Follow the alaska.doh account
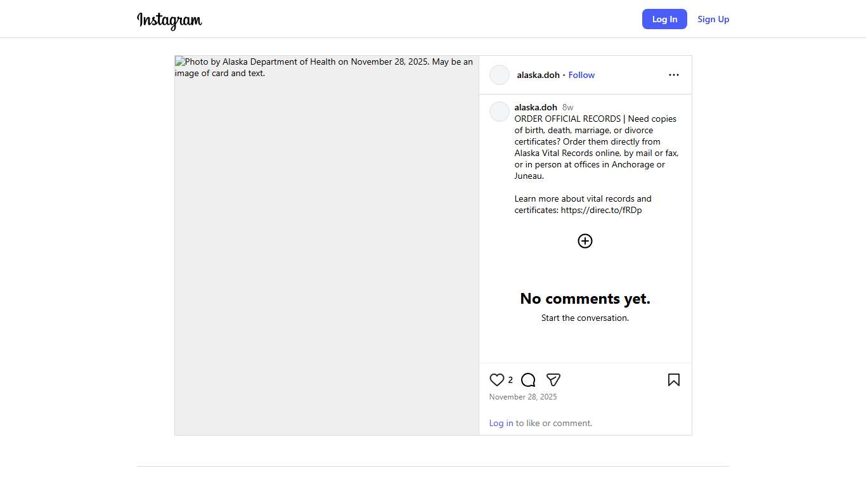The image size is (866, 487). click(581, 75)
